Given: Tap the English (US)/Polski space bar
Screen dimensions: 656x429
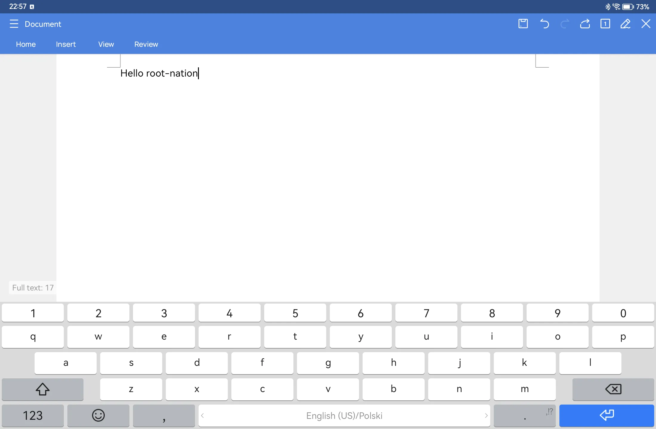Looking at the screenshot, I should 344,415.
